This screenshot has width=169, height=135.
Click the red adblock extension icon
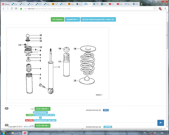point(160,9)
